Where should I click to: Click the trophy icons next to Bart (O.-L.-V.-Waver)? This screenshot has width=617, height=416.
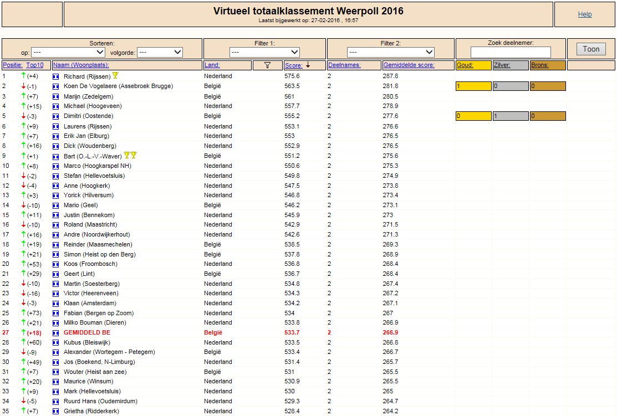130,155
